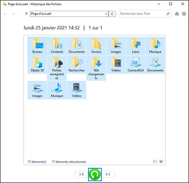Click the forward navigation arrow
Image resolution: width=189 pixels, height=183 pixels.
point(13,14)
